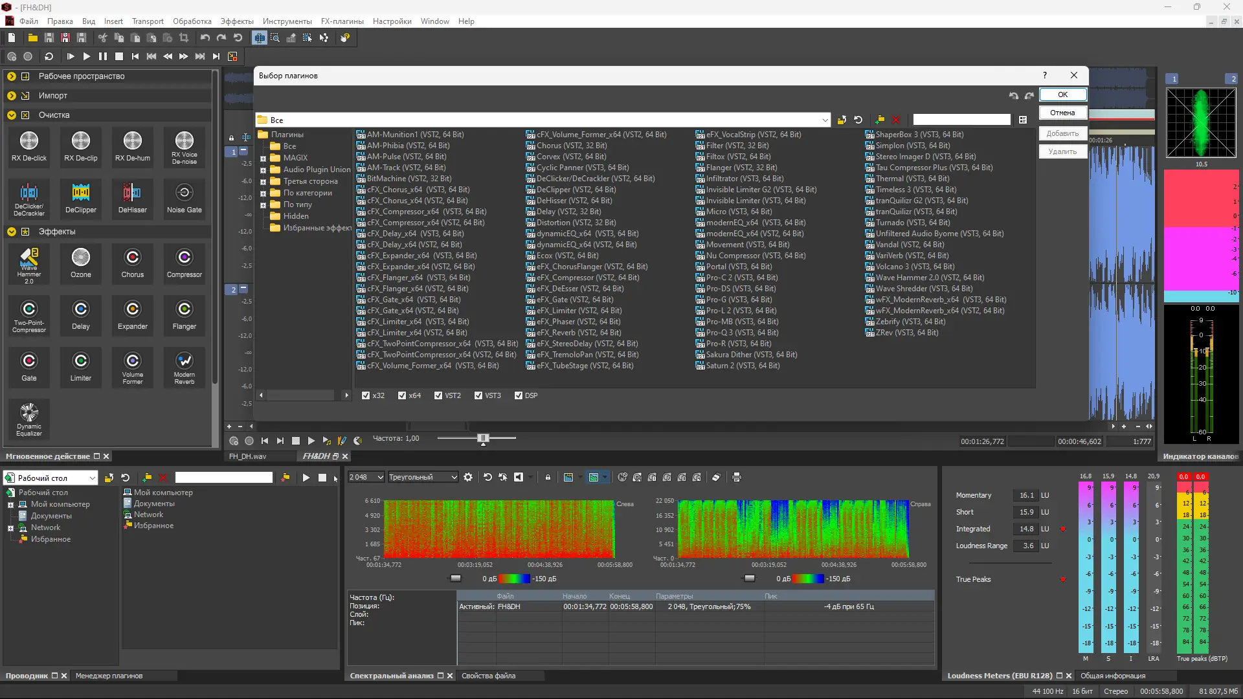Switch to the Менеджер плагинов tab
1243x699 pixels.
pos(109,676)
